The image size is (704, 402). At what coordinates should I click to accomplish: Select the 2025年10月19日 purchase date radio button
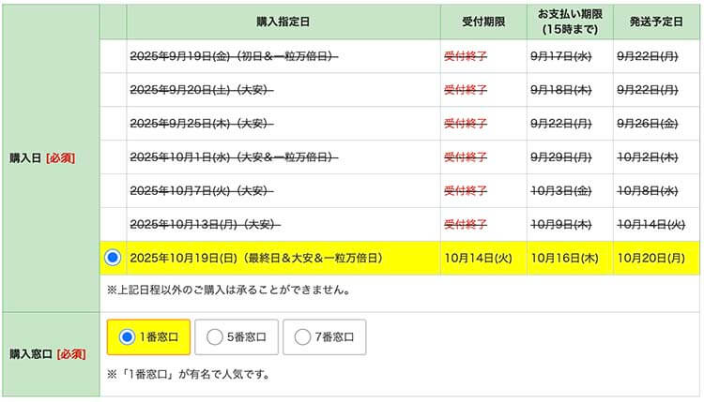[114, 257]
